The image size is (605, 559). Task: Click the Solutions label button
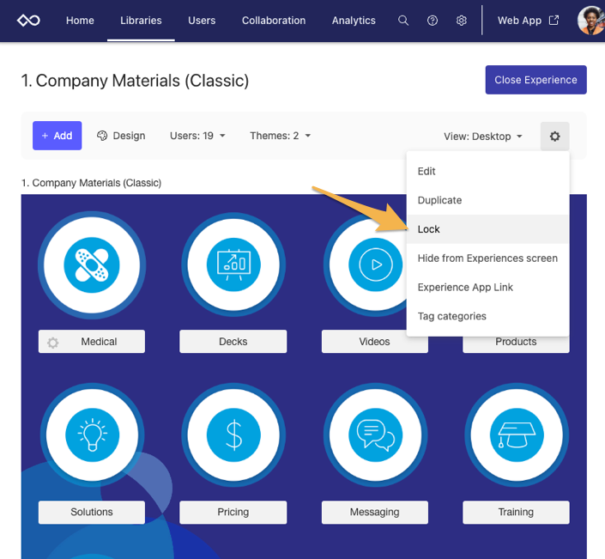(x=92, y=513)
